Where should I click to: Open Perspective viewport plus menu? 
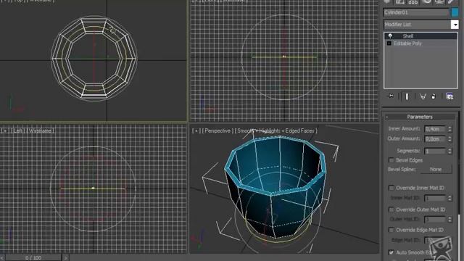196,130
